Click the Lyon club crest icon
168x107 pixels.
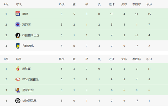click(18, 14)
